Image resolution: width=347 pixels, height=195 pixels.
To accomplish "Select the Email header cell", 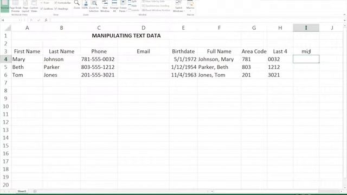I will click(143, 51).
